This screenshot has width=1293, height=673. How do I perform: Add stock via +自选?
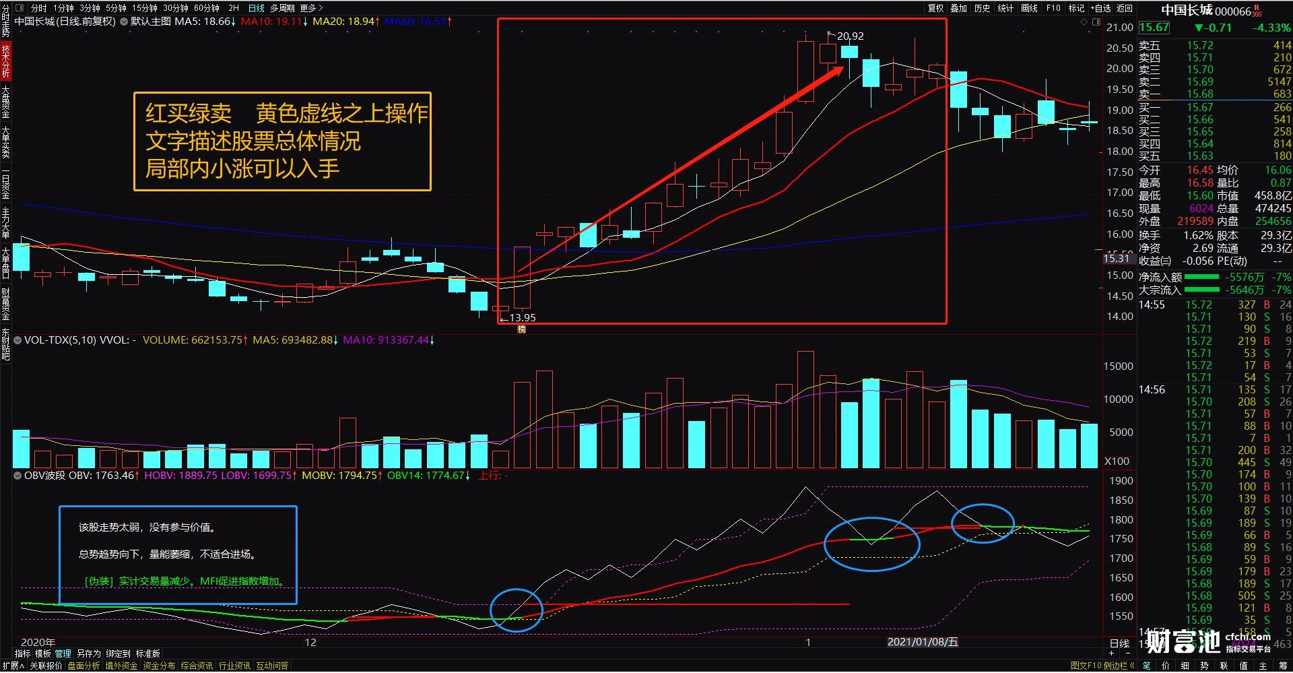[x=1100, y=8]
